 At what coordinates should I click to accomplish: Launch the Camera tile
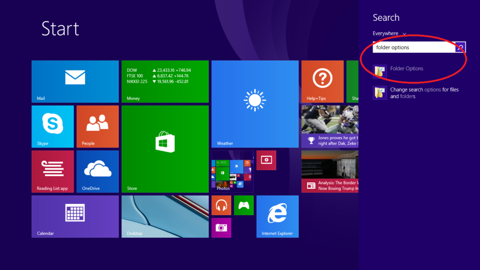pyautogui.click(x=221, y=228)
